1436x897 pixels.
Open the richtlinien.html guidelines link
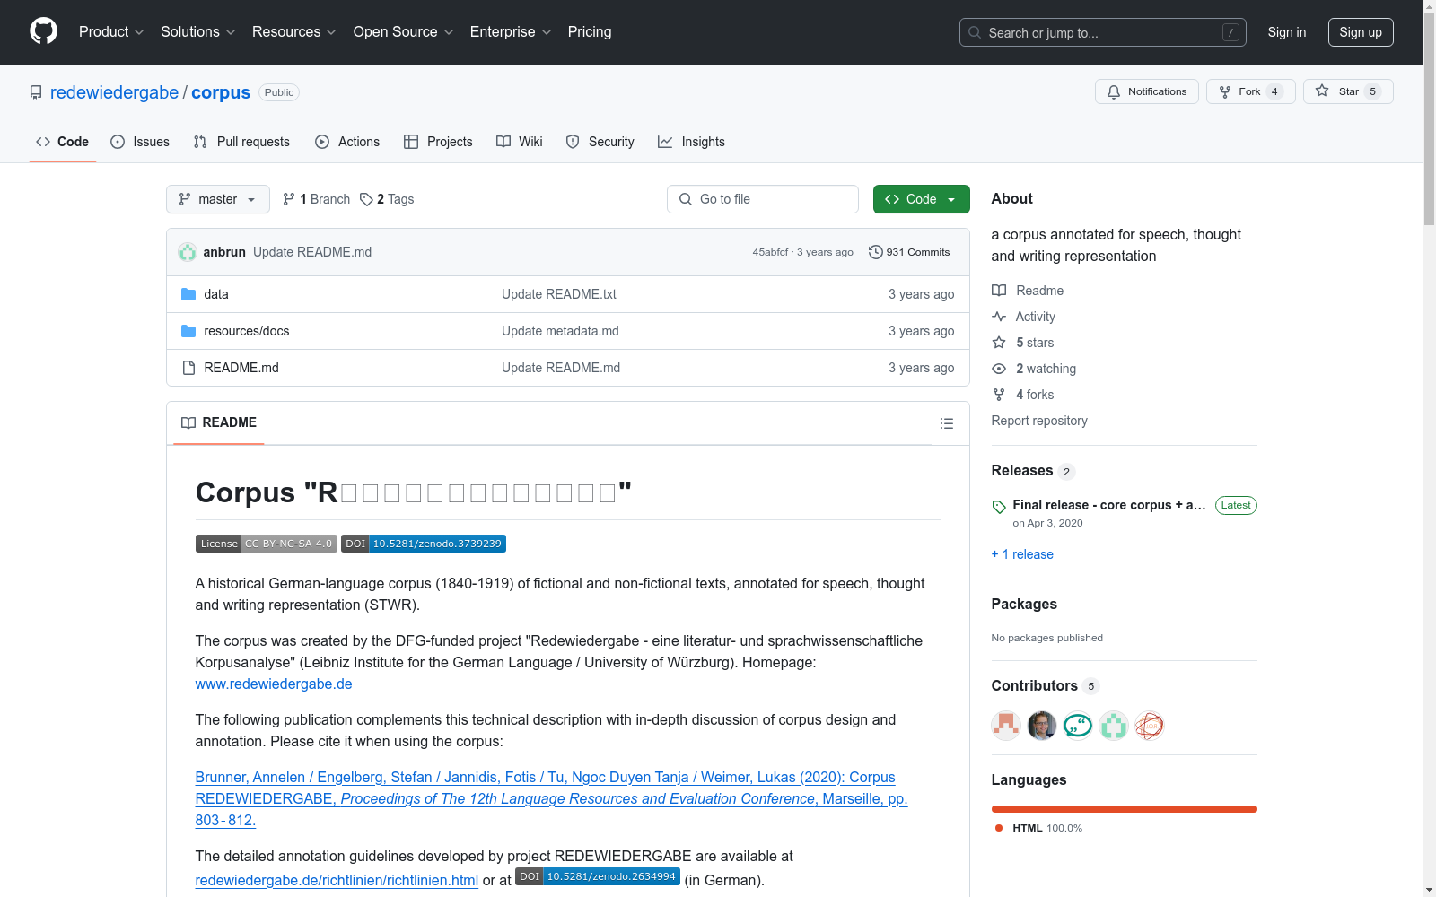click(x=337, y=880)
